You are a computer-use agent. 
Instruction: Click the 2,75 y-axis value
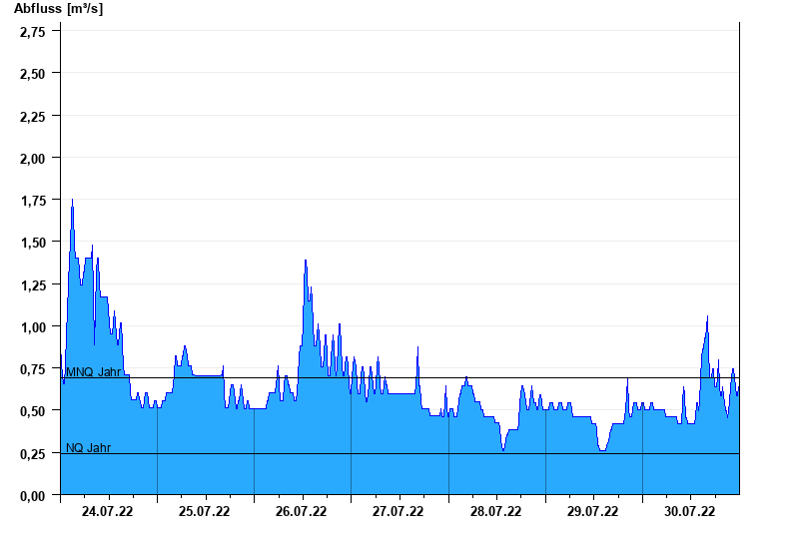[x=33, y=32]
